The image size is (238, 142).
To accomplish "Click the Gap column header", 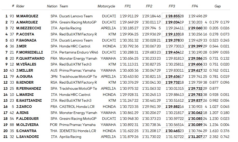I will pyautogui.click(x=218, y=6).
